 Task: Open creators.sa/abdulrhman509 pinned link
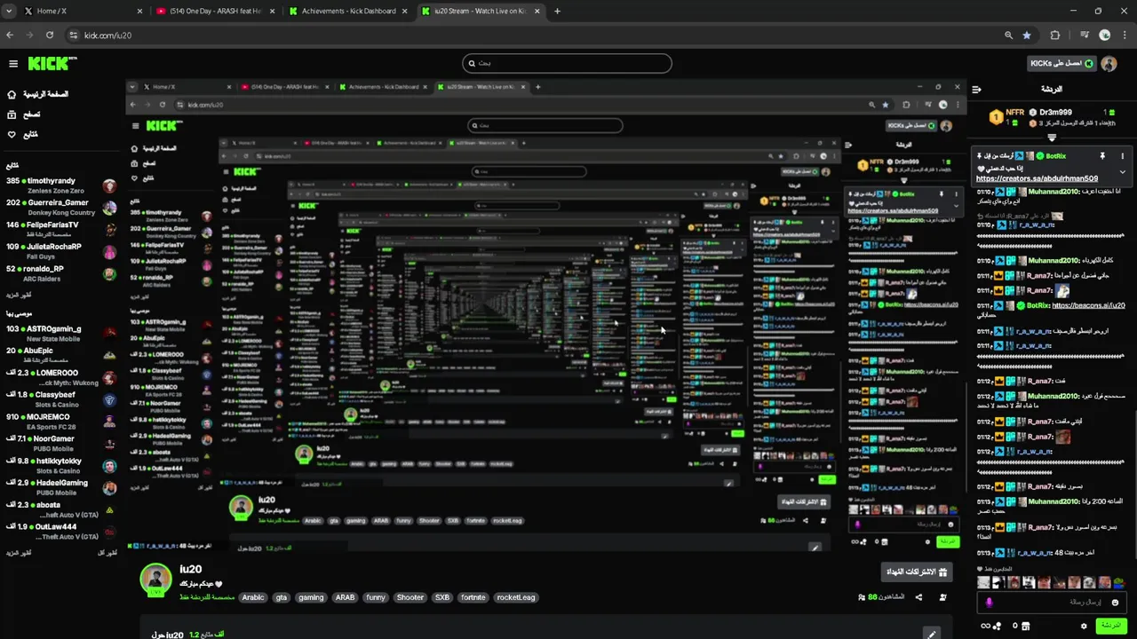coord(1037,178)
